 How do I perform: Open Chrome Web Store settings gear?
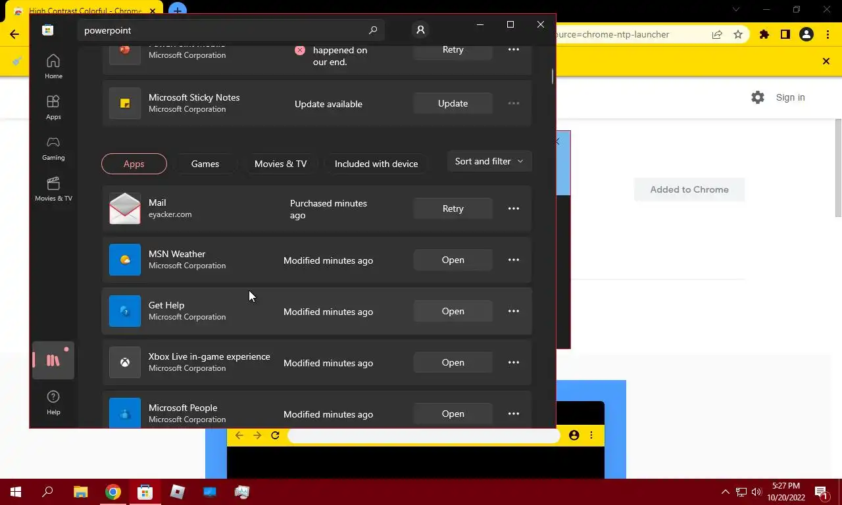[x=758, y=97]
